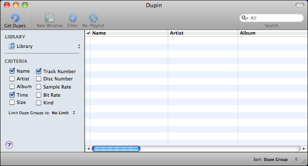Click the Re-Playlist toolbar icon
Viewport: 308px width, 166px height.
[94, 18]
